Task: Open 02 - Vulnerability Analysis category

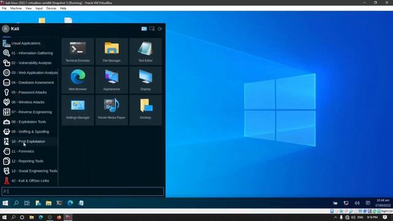Action: (29, 63)
